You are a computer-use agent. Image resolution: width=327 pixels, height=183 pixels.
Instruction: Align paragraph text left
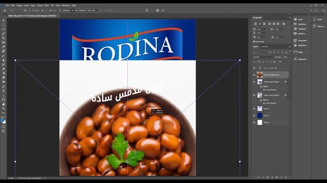[255, 24]
